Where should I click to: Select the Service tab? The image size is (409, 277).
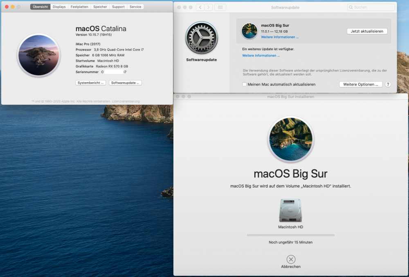pyautogui.click(x=135, y=7)
